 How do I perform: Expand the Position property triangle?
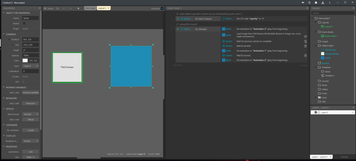point(9,40)
